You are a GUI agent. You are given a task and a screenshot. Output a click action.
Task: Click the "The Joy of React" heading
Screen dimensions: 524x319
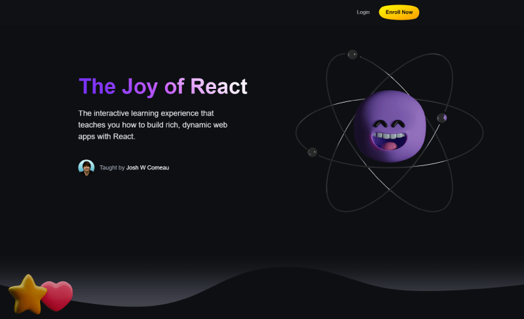[163, 86]
